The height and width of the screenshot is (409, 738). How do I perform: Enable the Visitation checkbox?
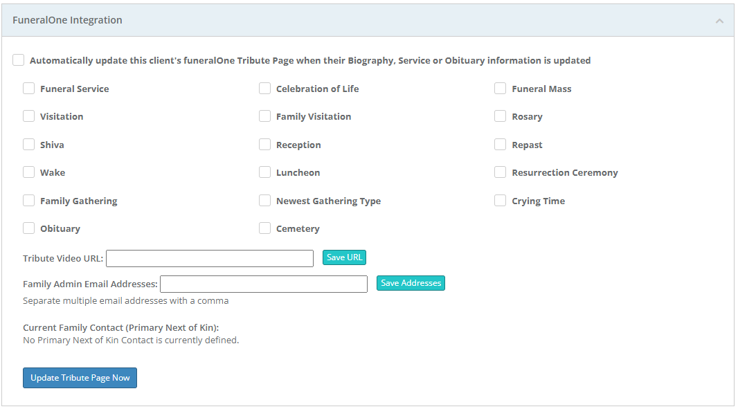tap(29, 116)
